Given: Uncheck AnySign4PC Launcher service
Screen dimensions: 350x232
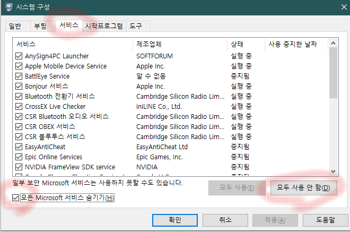Looking at the screenshot, I should coord(19,56).
